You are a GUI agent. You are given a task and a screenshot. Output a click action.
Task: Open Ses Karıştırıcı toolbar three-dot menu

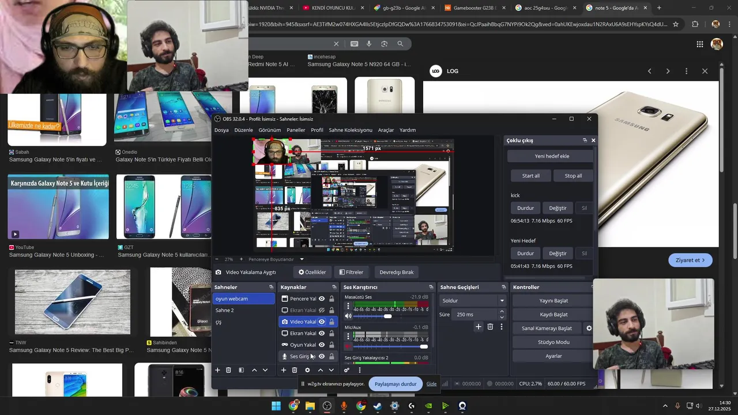[x=360, y=370]
